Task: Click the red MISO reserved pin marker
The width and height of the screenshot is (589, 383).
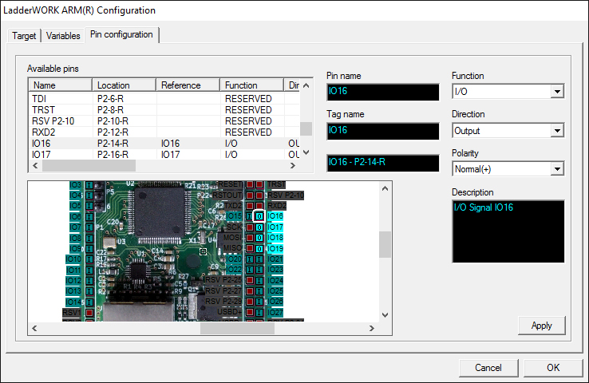Action: pyautogui.click(x=249, y=249)
